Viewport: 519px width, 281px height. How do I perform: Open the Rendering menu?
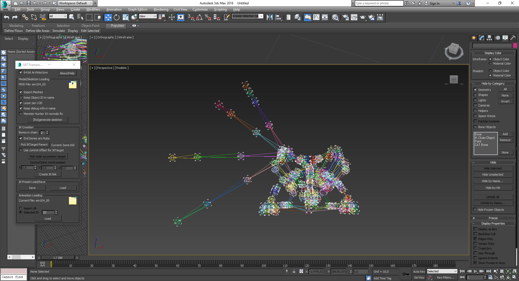pyautogui.click(x=161, y=9)
